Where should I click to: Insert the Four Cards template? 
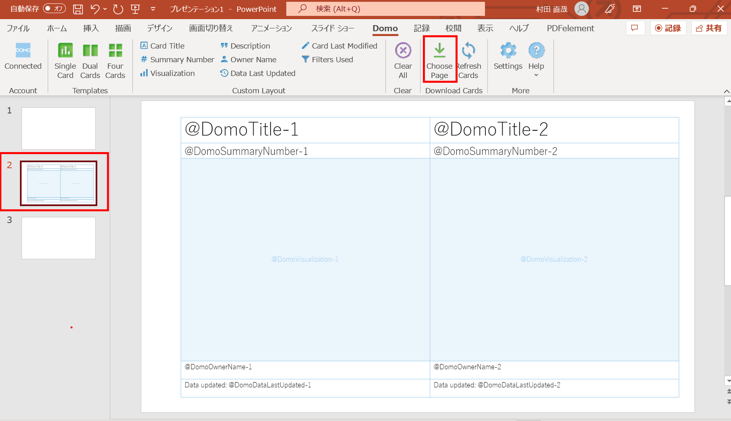tap(115, 61)
